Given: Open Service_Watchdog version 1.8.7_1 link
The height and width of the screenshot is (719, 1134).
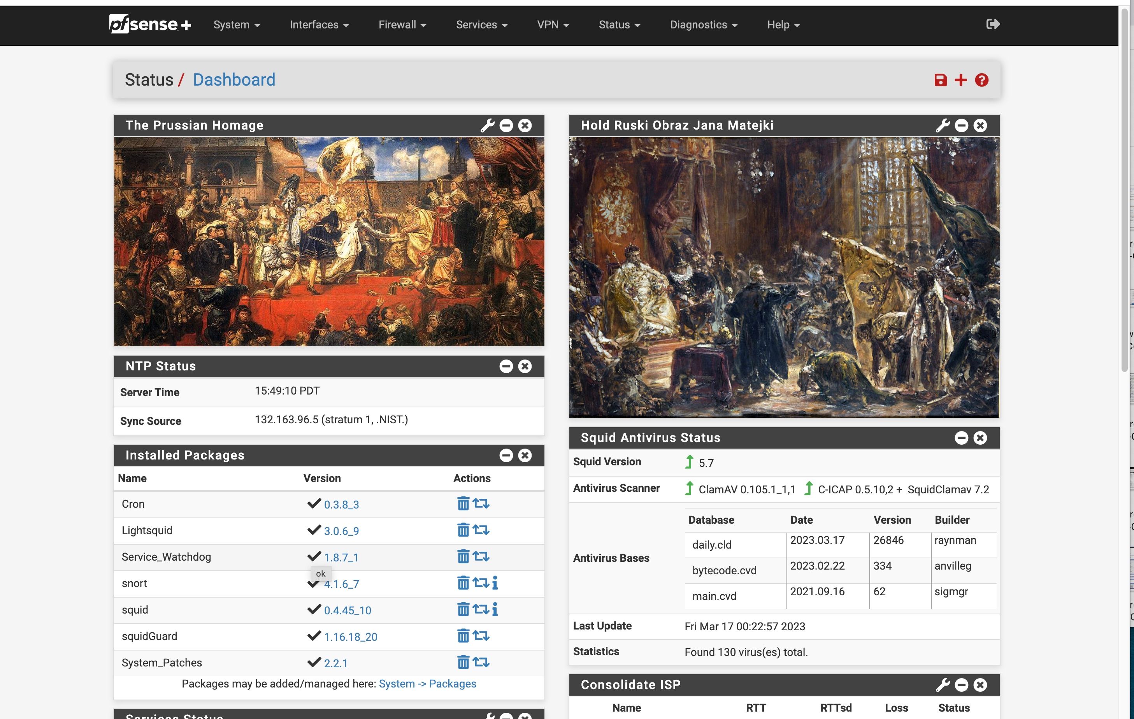Looking at the screenshot, I should click(341, 557).
